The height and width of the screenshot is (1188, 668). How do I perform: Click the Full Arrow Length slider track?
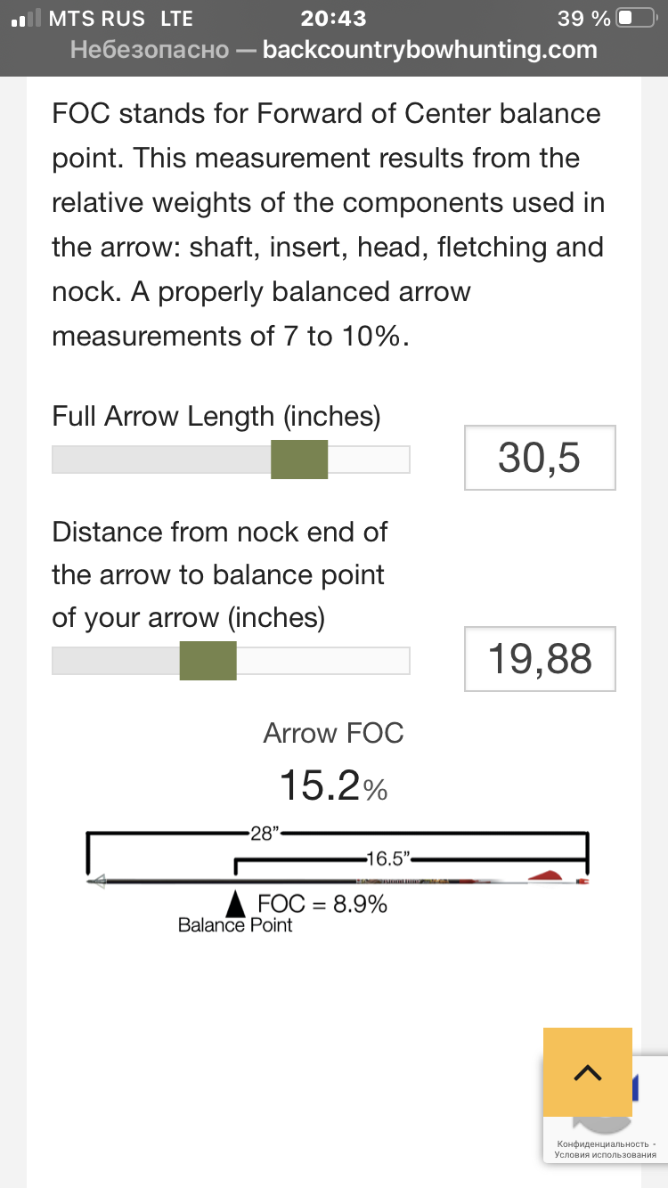point(232,460)
